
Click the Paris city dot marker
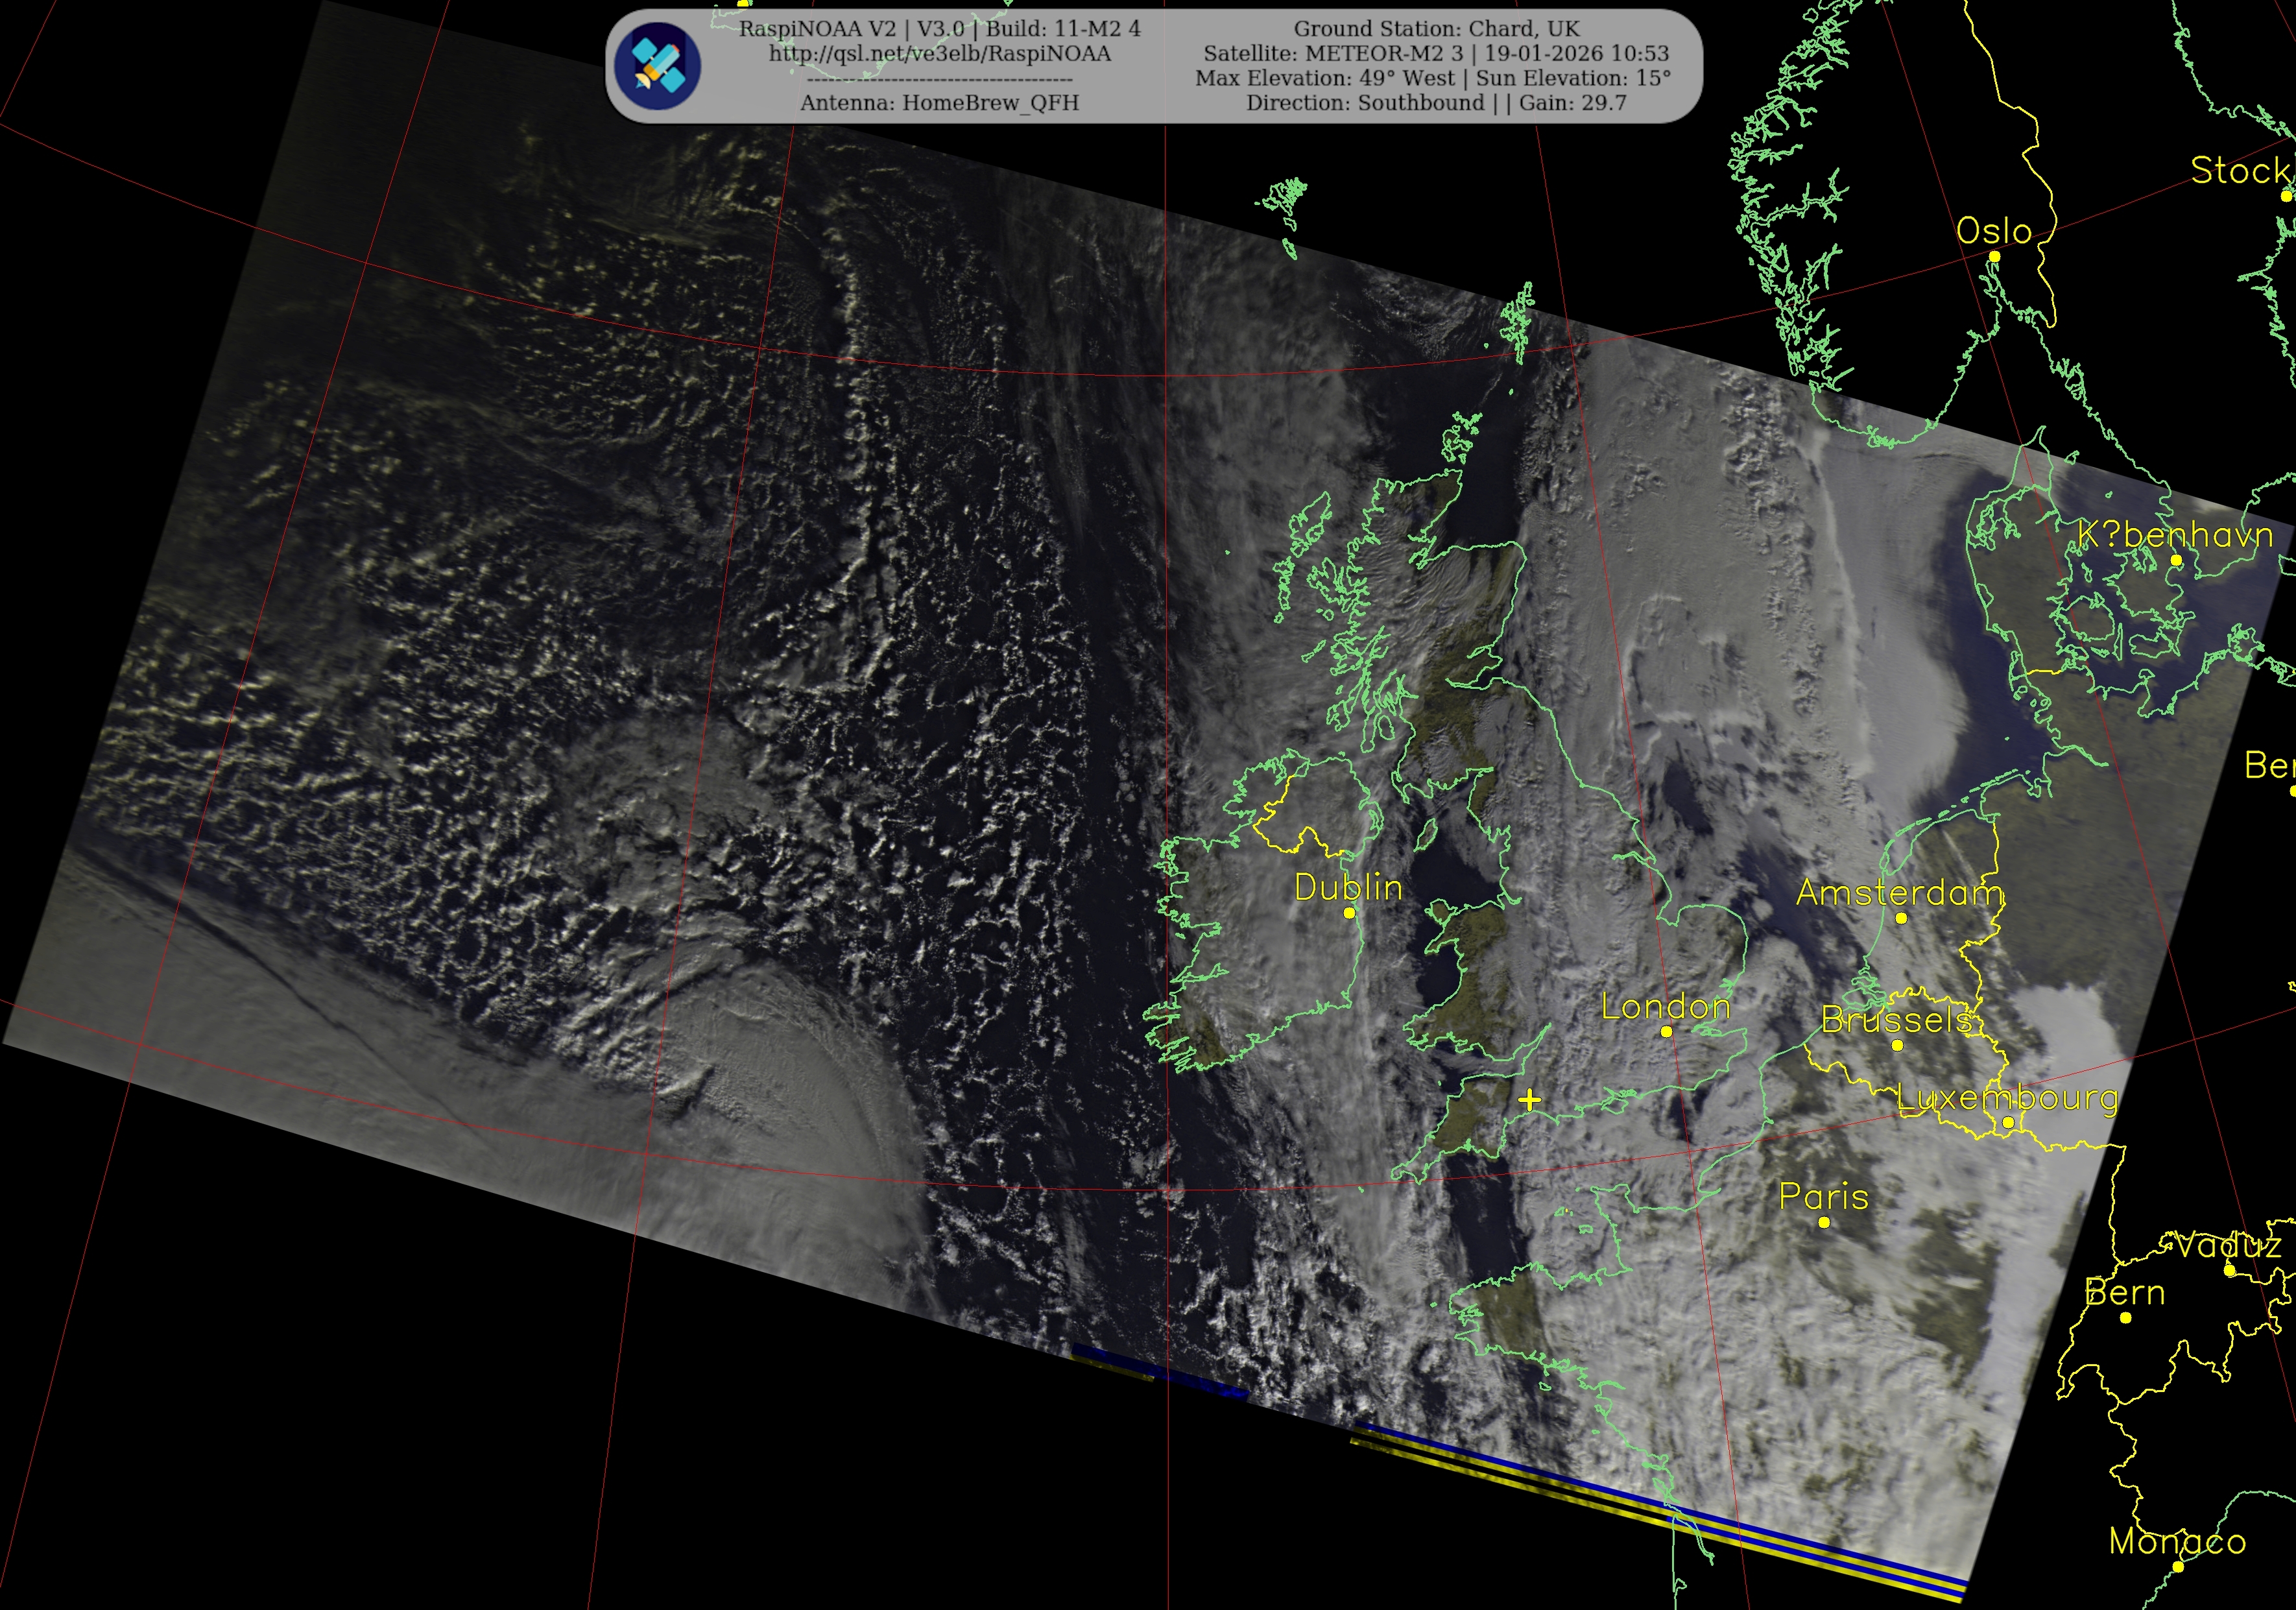[1824, 1222]
